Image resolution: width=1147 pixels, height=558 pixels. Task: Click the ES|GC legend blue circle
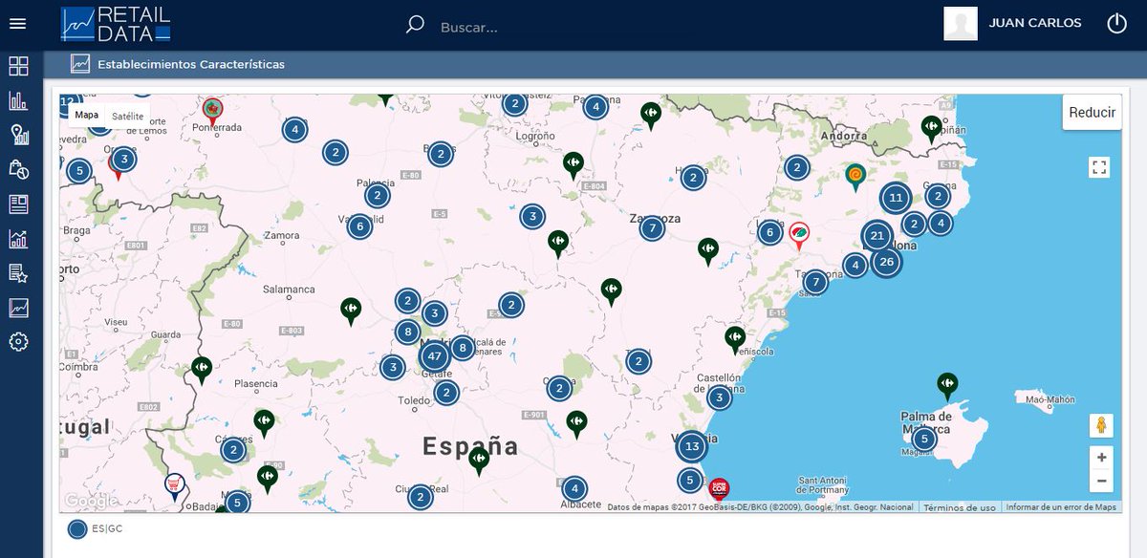[x=77, y=528]
